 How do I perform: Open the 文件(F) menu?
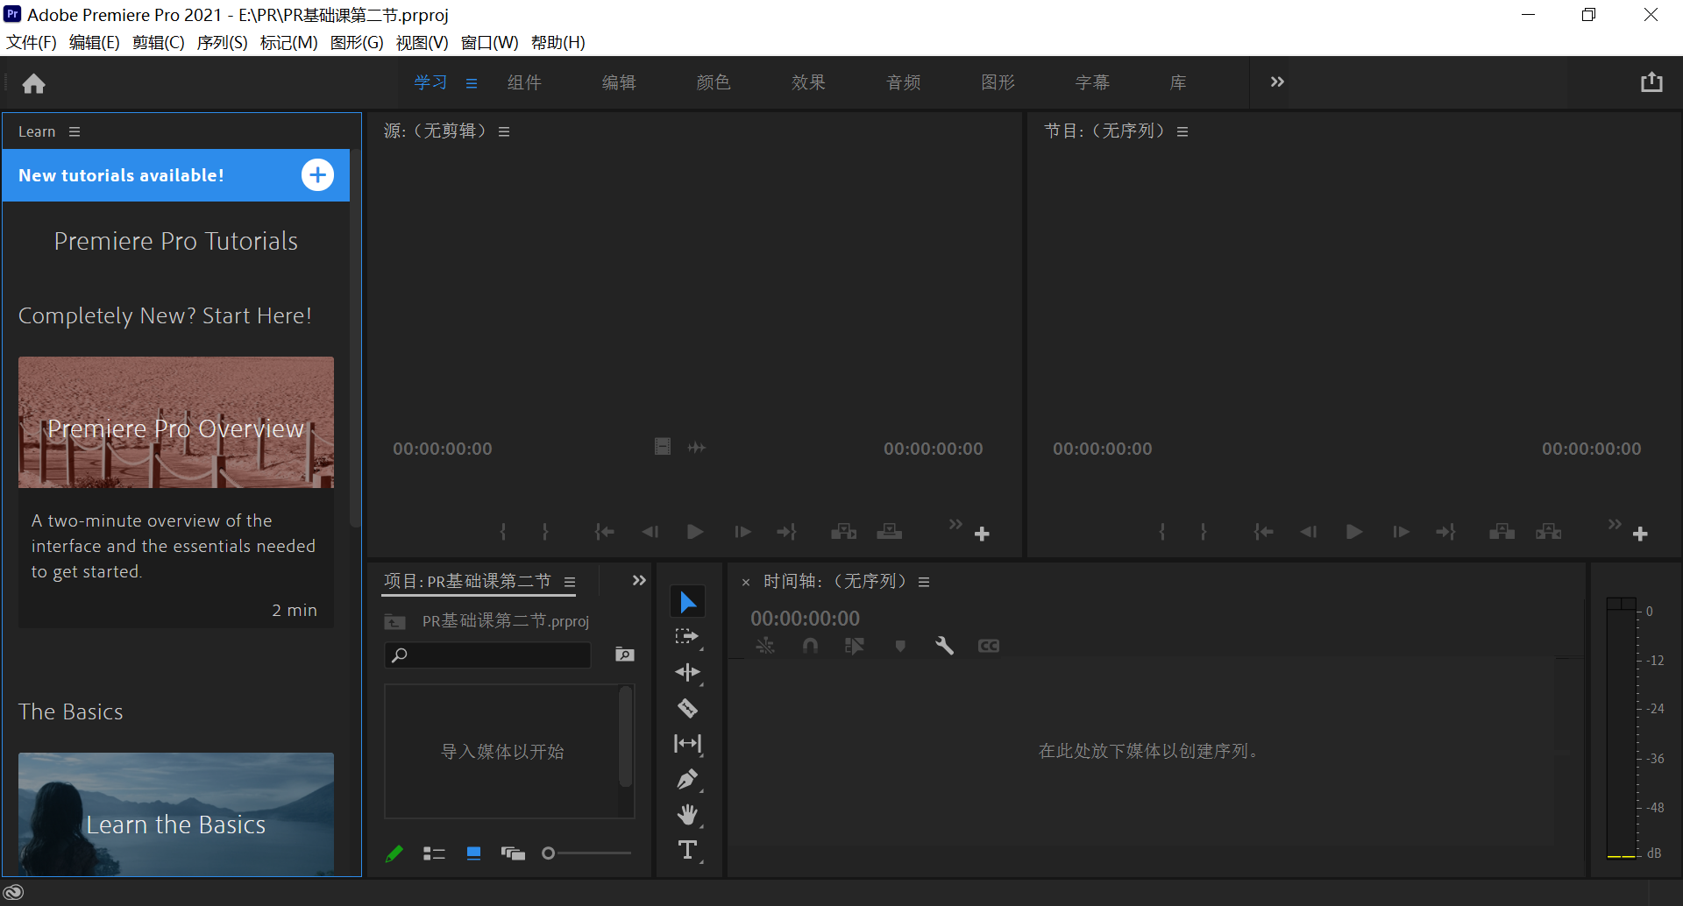tap(32, 43)
